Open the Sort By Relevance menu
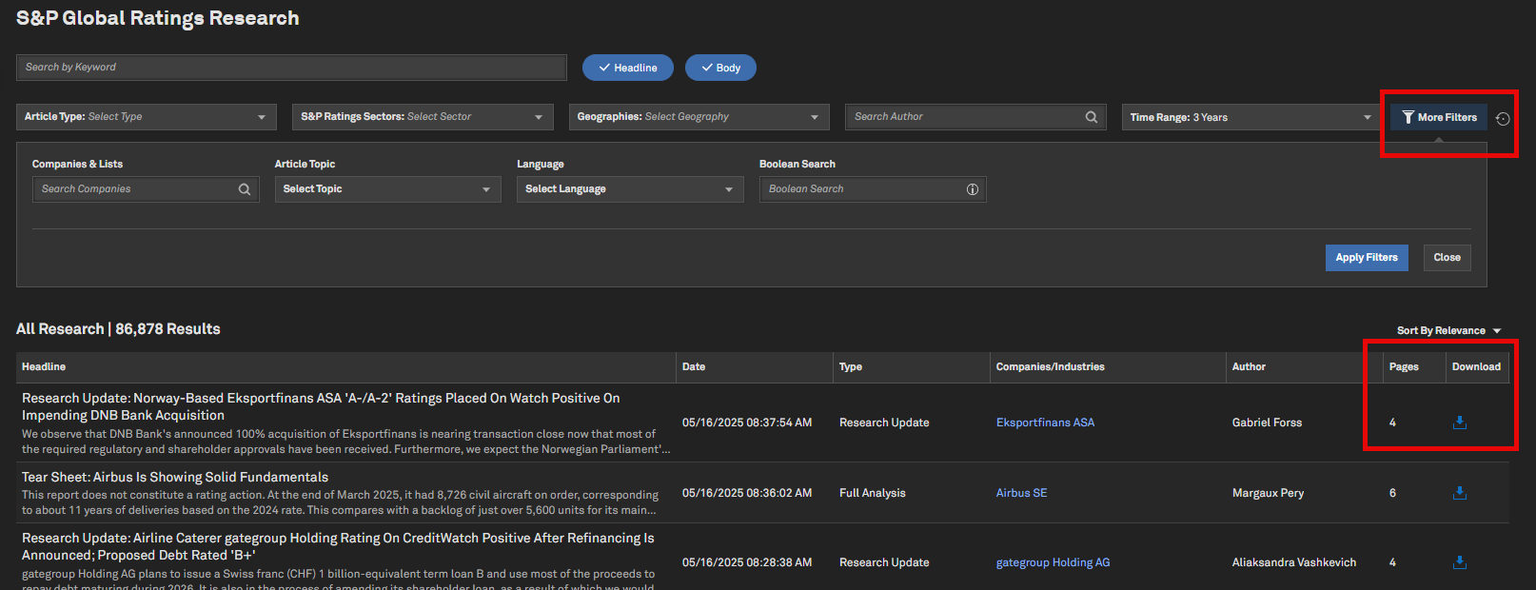Image resolution: width=1536 pixels, height=590 pixels. coord(1448,330)
